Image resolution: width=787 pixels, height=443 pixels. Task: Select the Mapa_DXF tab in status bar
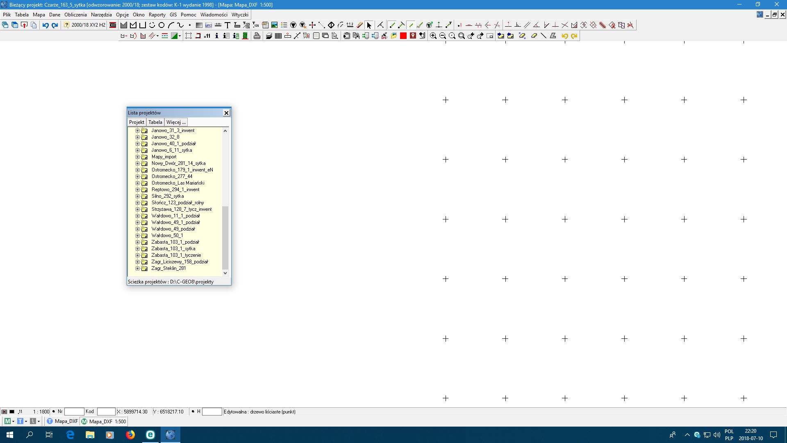click(65, 421)
